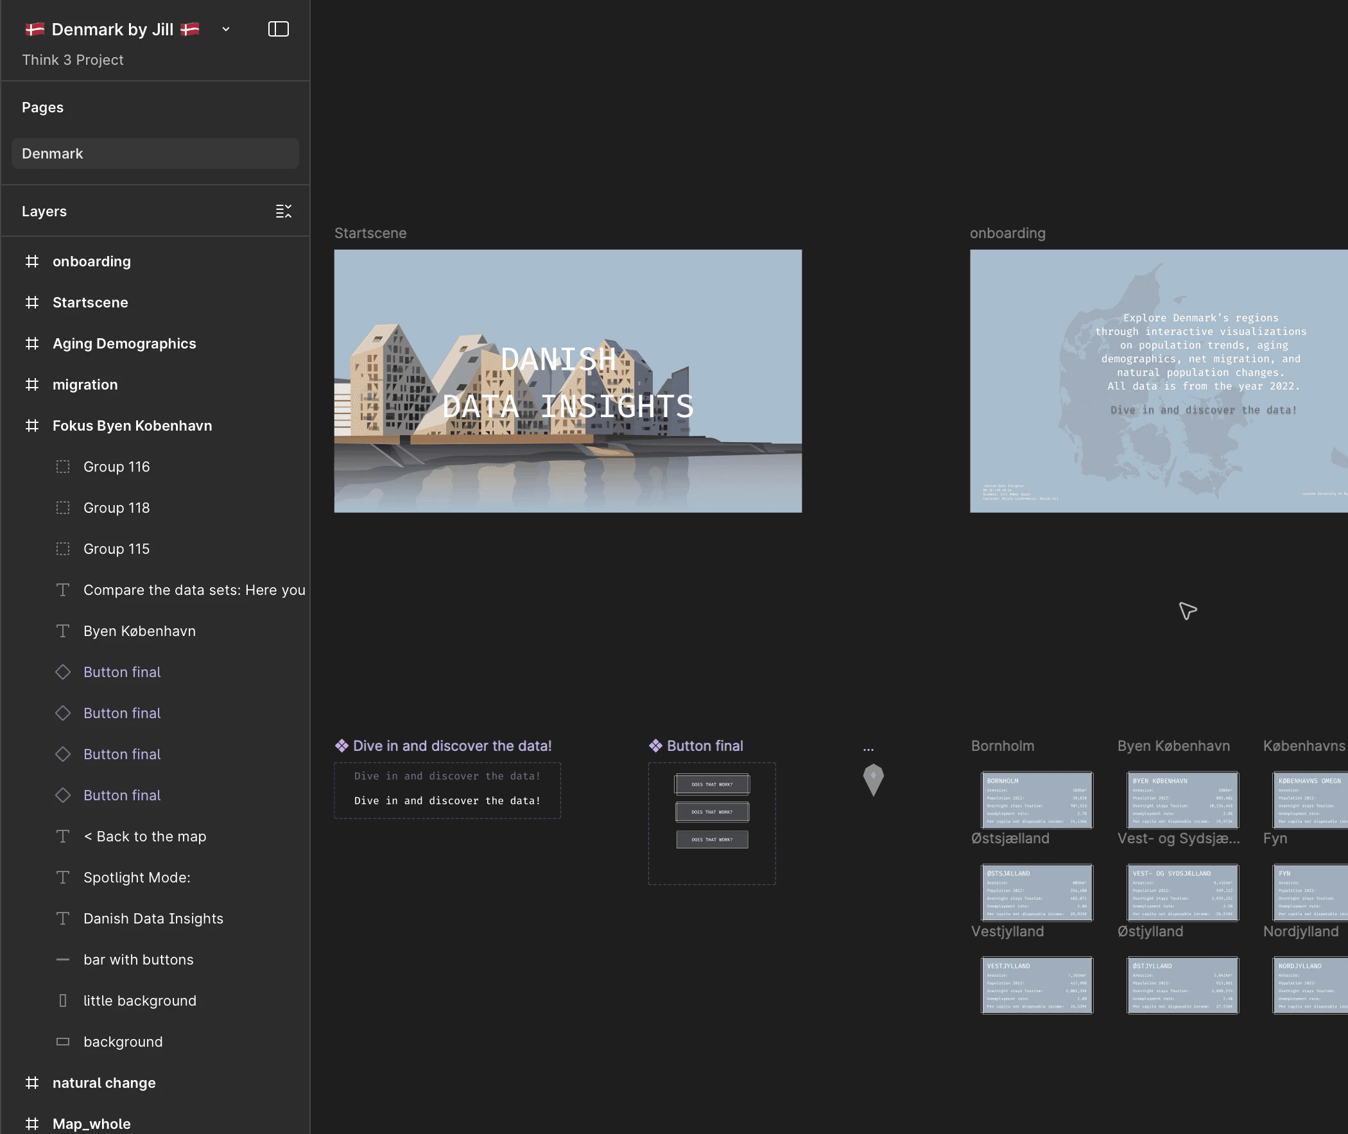Viewport: 1348px width, 1134px height.
Task: Click the first Button final instance icon
Action: (x=63, y=672)
